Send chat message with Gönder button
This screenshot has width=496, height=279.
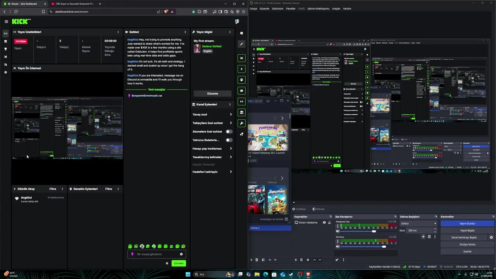(x=179, y=263)
